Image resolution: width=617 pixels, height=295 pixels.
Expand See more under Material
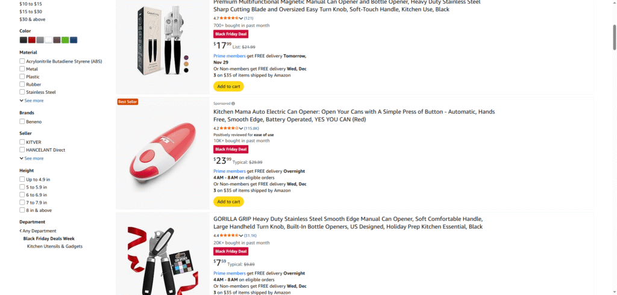tap(34, 101)
